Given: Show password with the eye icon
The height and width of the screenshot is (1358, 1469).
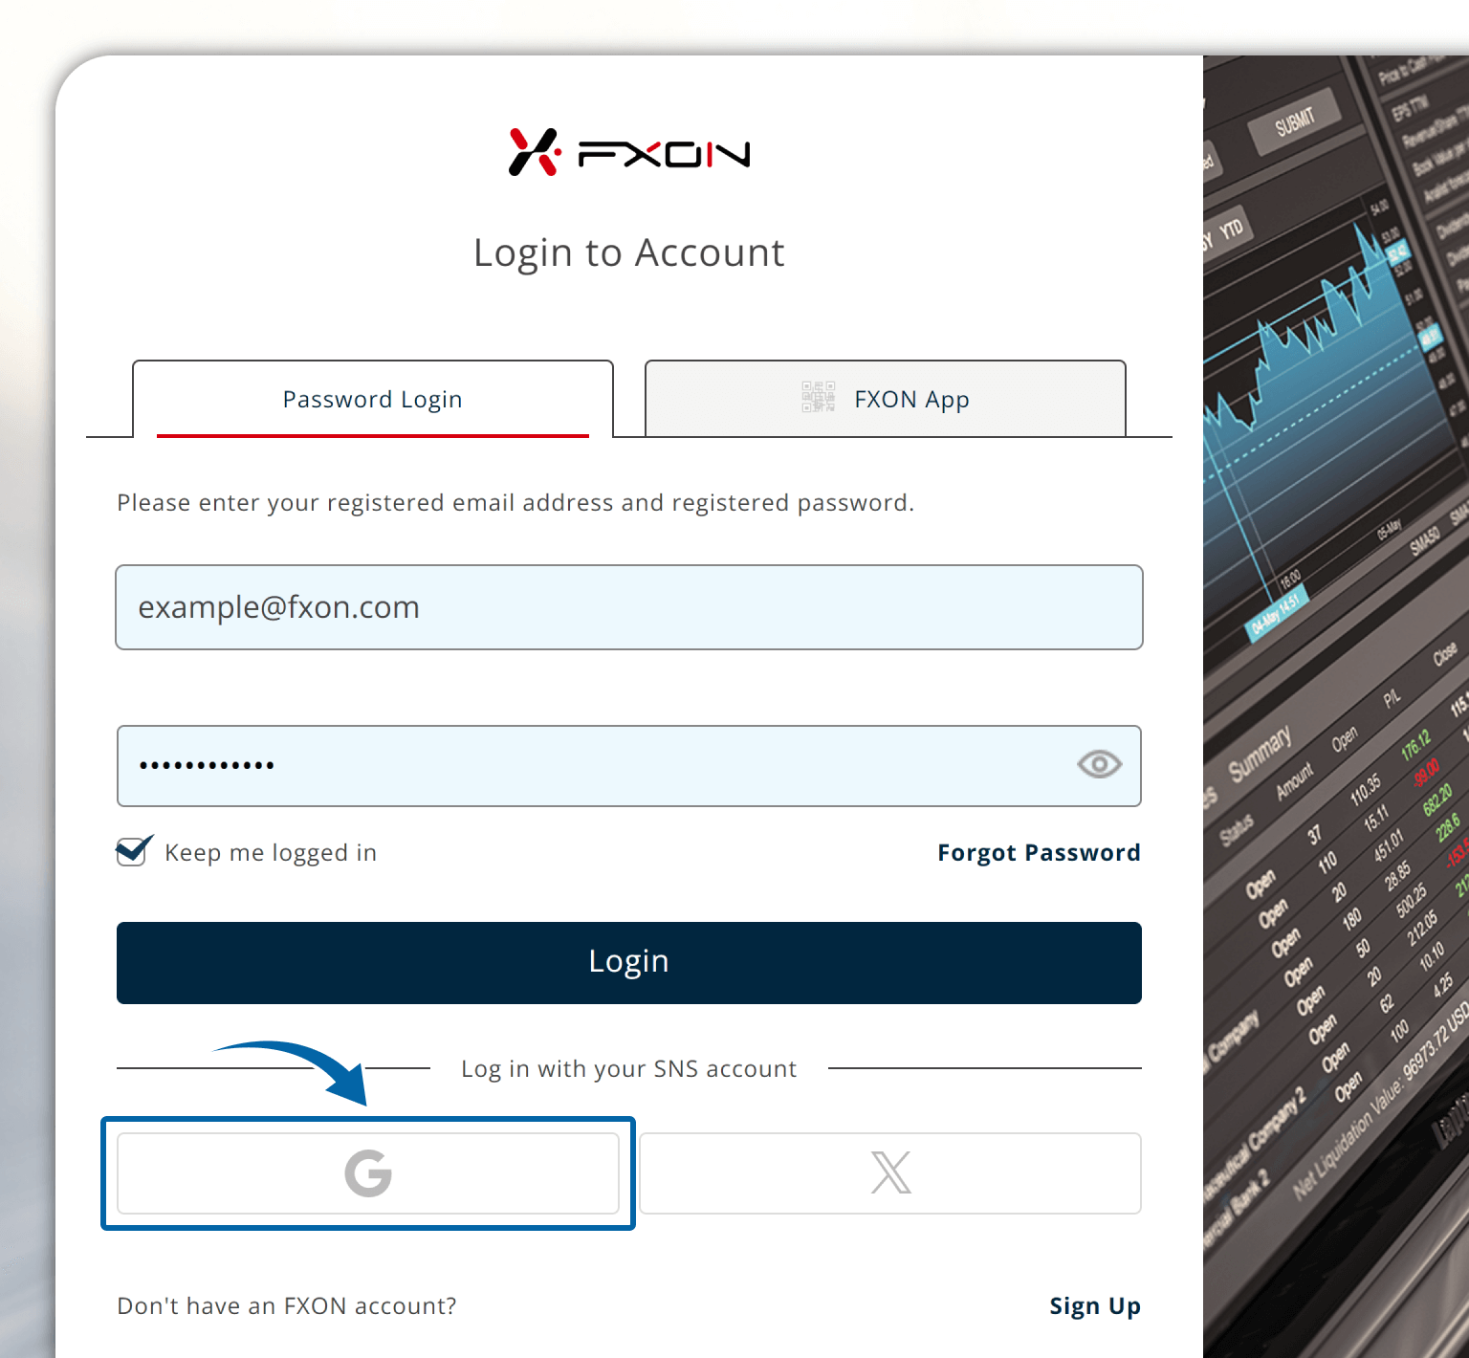Looking at the screenshot, I should (x=1099, y=764).
